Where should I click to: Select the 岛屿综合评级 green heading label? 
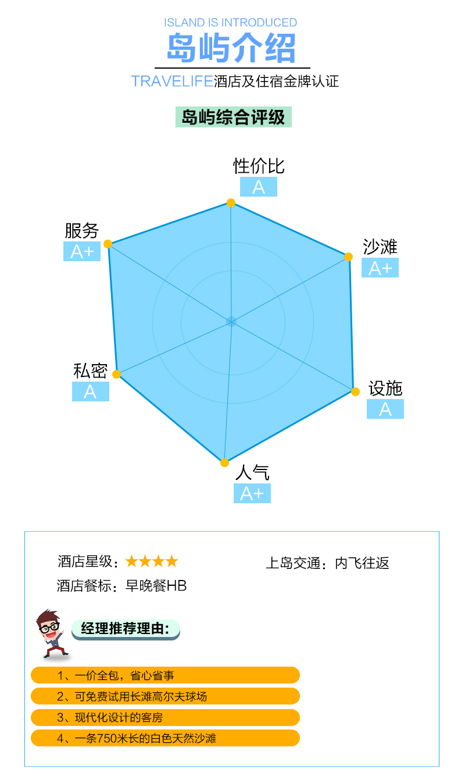click(x=234, y=117)
